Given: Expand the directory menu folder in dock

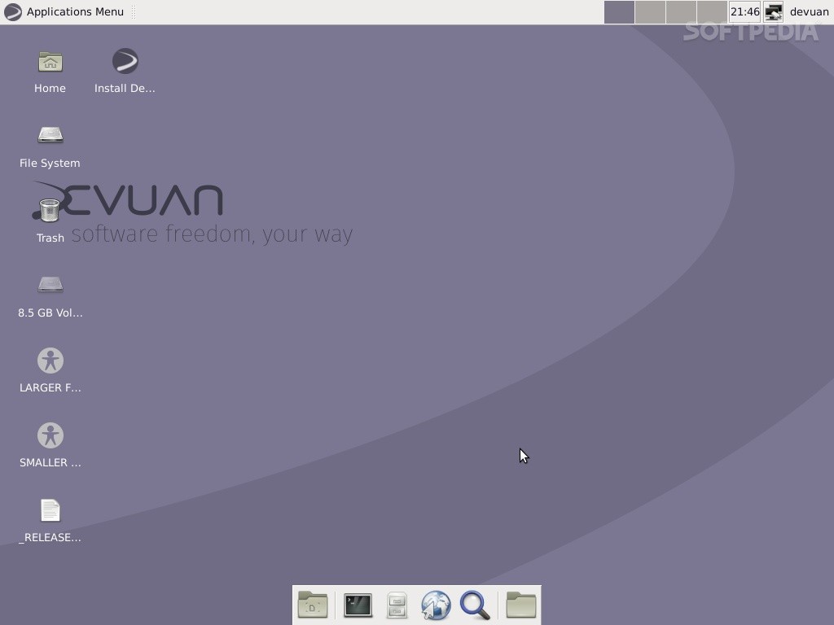Looking at the screenshot, I should pos(521,605).
